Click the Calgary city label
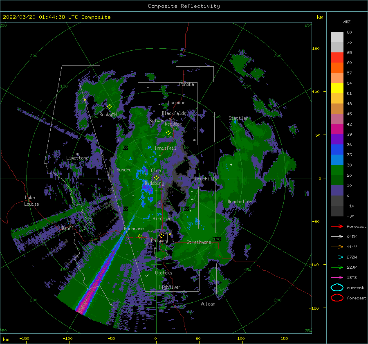Viewport: 368px width, 344px height. (159, 241)
